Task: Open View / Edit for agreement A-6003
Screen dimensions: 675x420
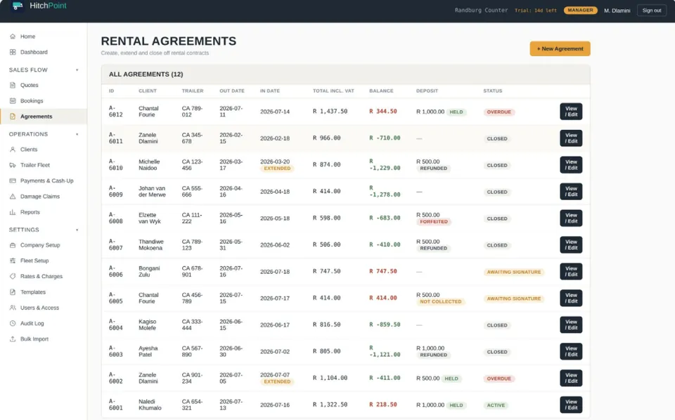Action: click(571, 351)
